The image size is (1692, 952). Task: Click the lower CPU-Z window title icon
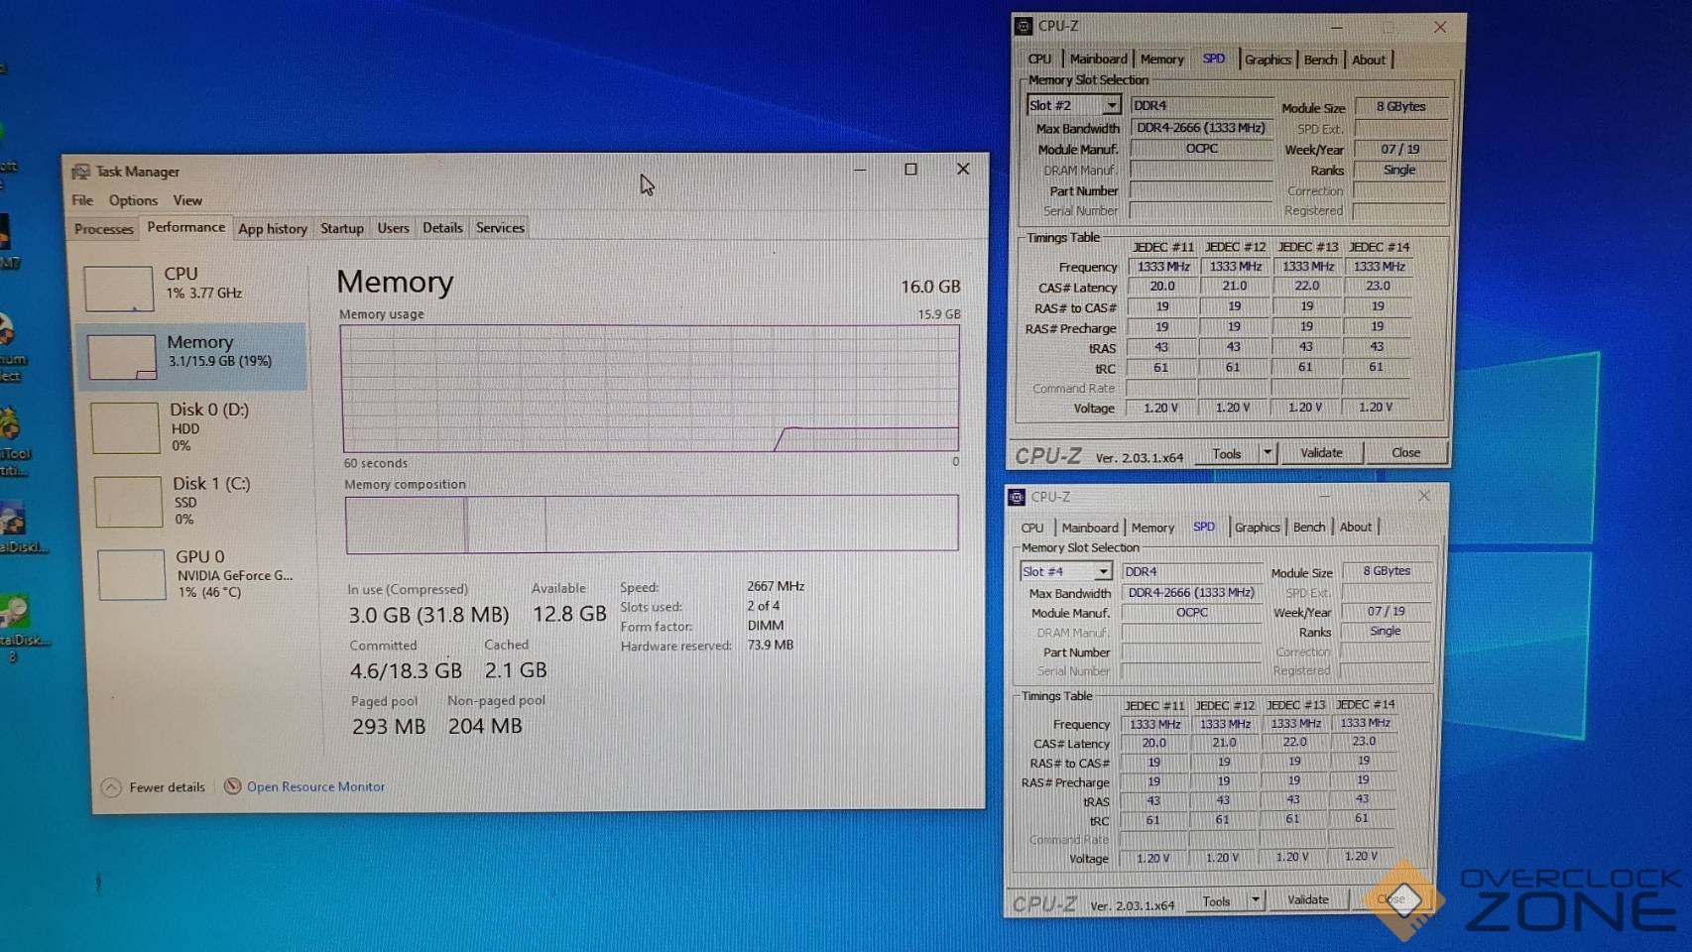[x=1017, y=497]
